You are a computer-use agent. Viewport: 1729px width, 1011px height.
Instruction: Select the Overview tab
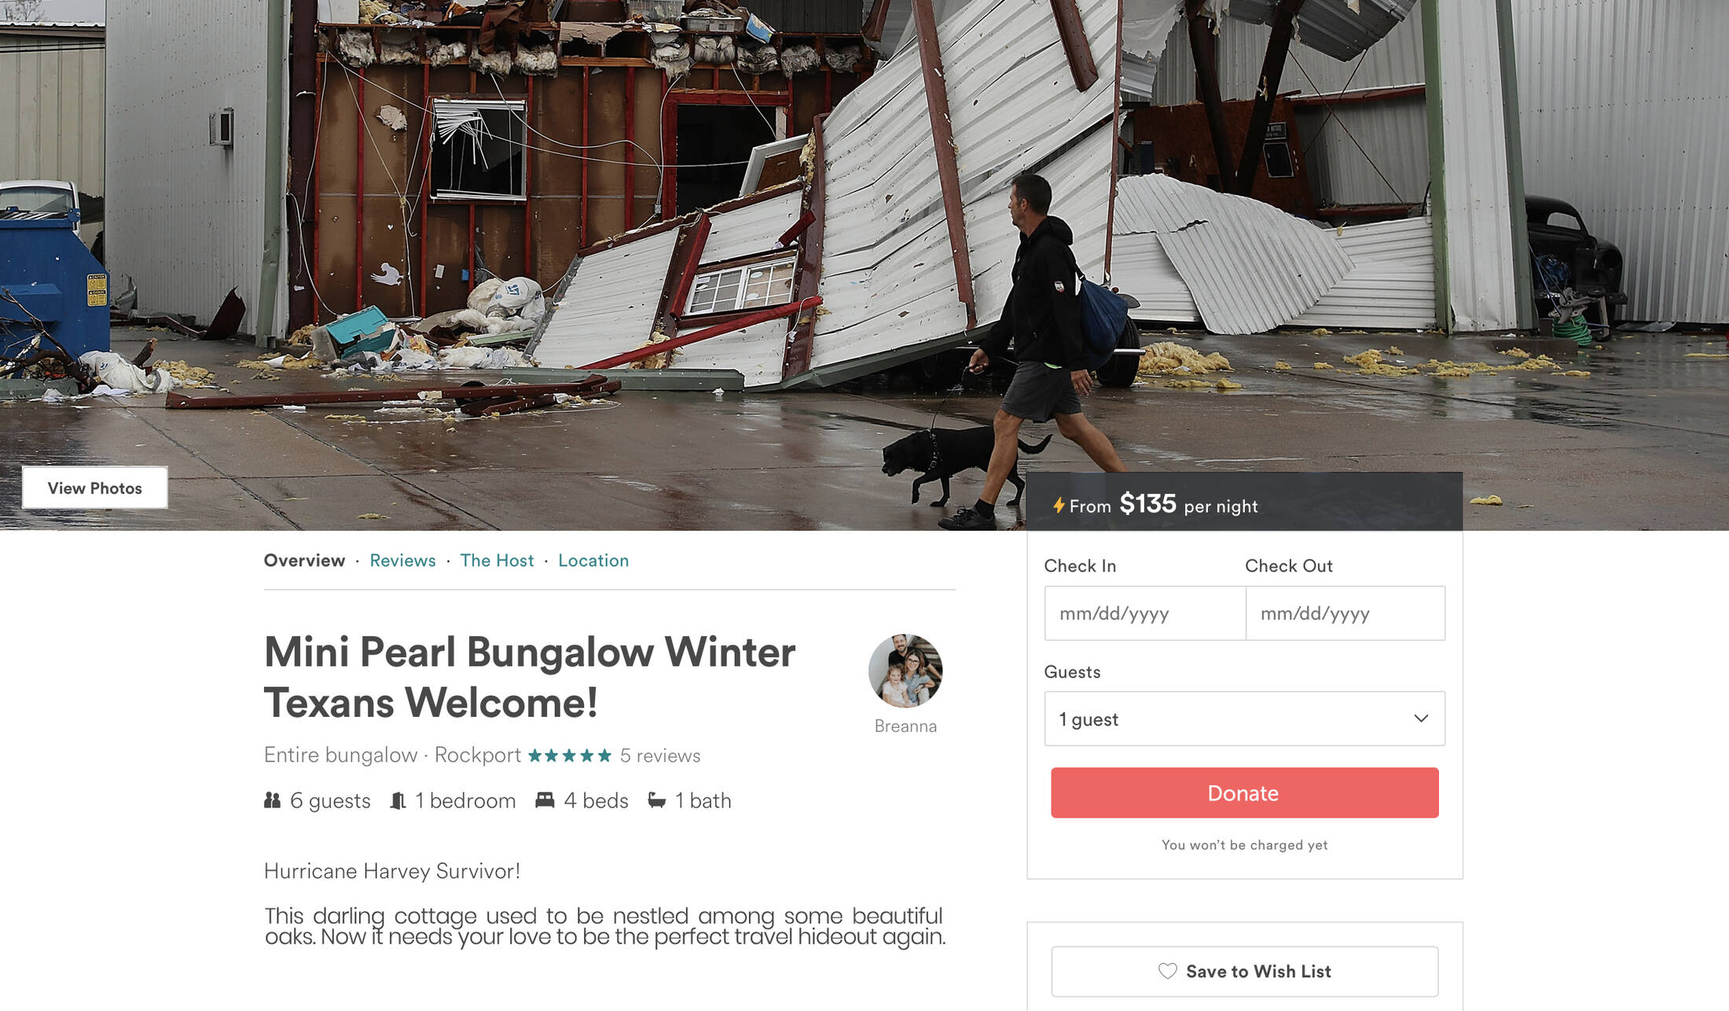304,561
